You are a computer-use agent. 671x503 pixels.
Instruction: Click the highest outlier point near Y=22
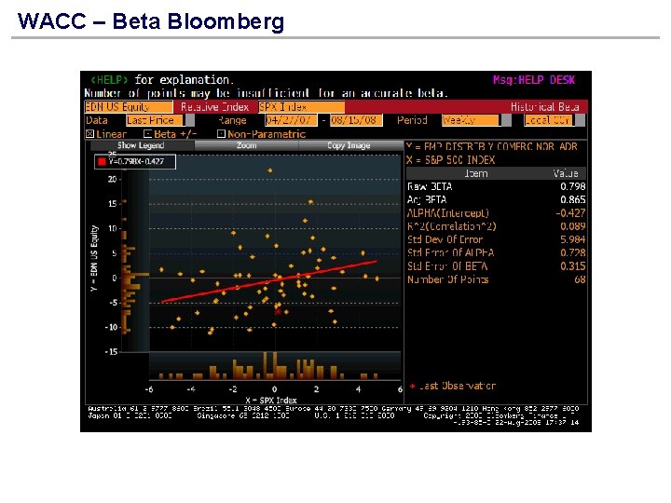(270, 170)
